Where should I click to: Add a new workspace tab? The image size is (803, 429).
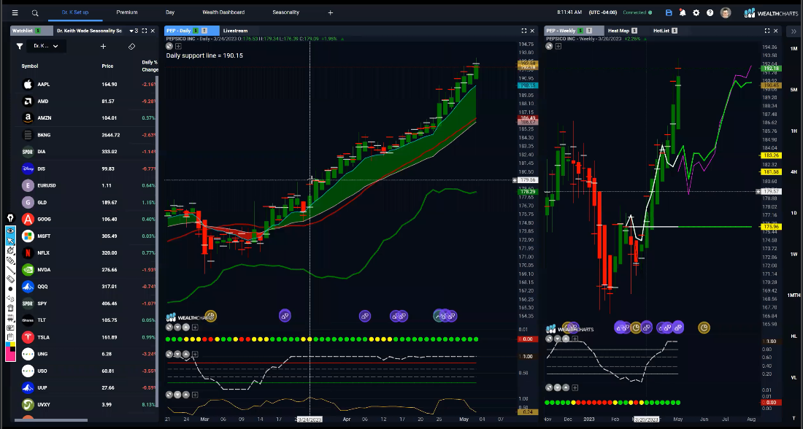pyautogui.click(x=330, y=13)
